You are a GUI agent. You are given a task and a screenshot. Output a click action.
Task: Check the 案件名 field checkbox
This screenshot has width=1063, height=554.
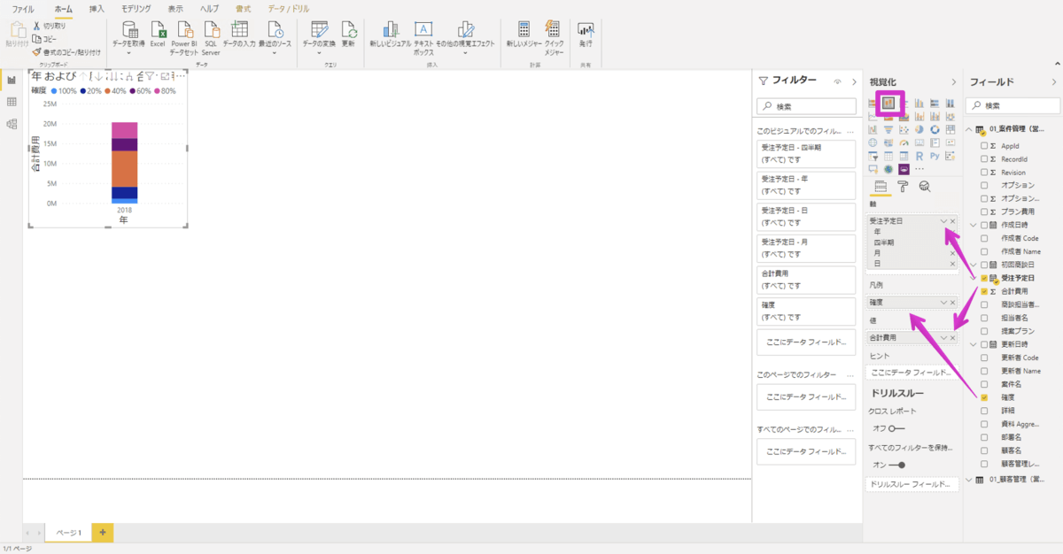pyautogui.click(x=984, y=385)
